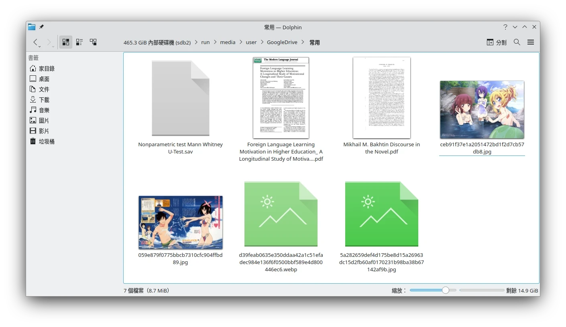Expand the chevron after the run breadcrumb
The image size is (566, 327).
215,42
